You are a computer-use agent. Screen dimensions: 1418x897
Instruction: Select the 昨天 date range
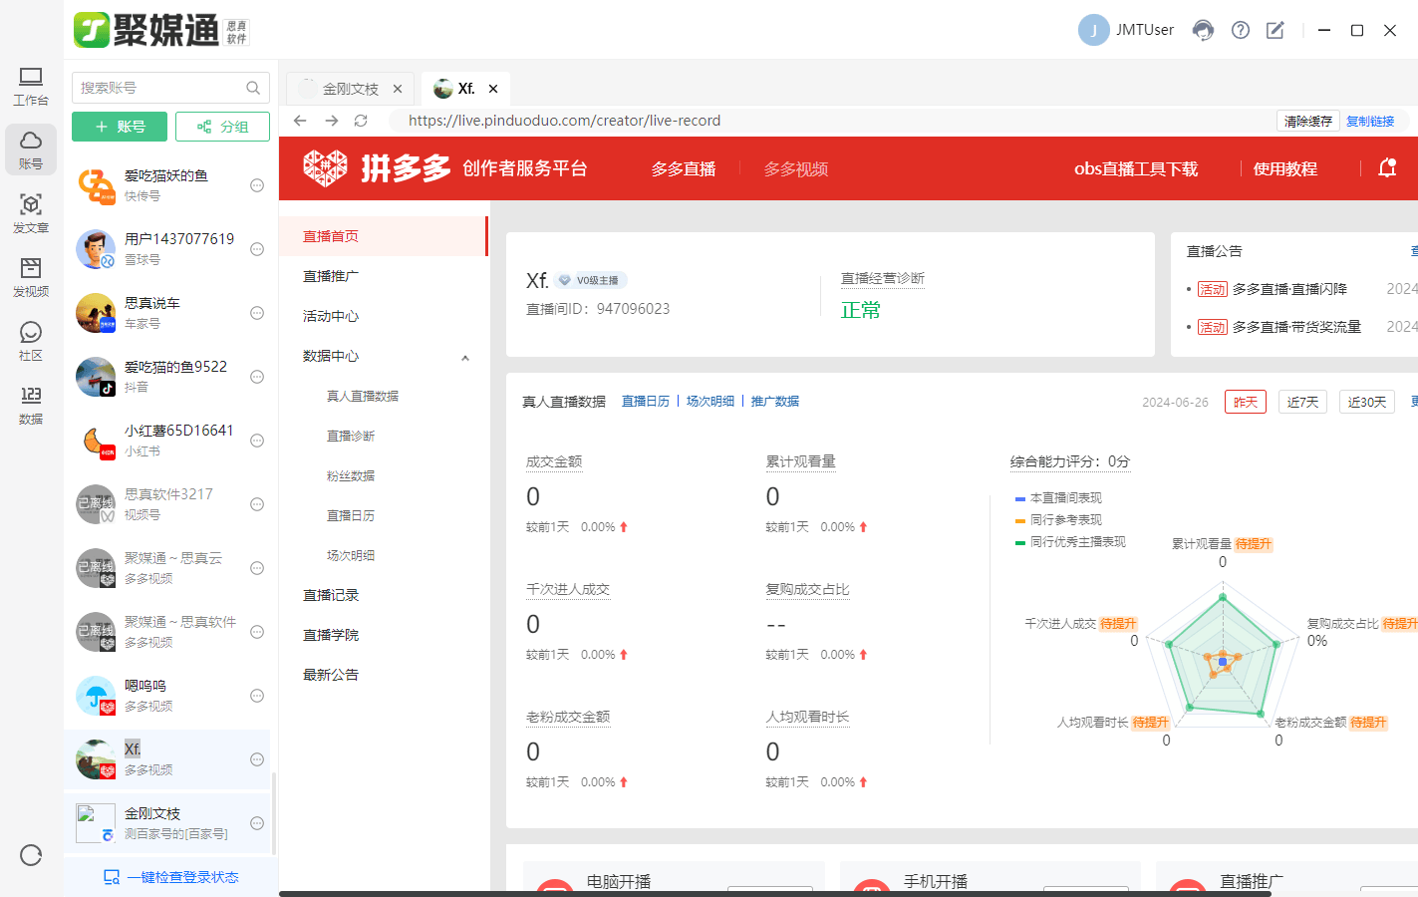[1245, 402]
